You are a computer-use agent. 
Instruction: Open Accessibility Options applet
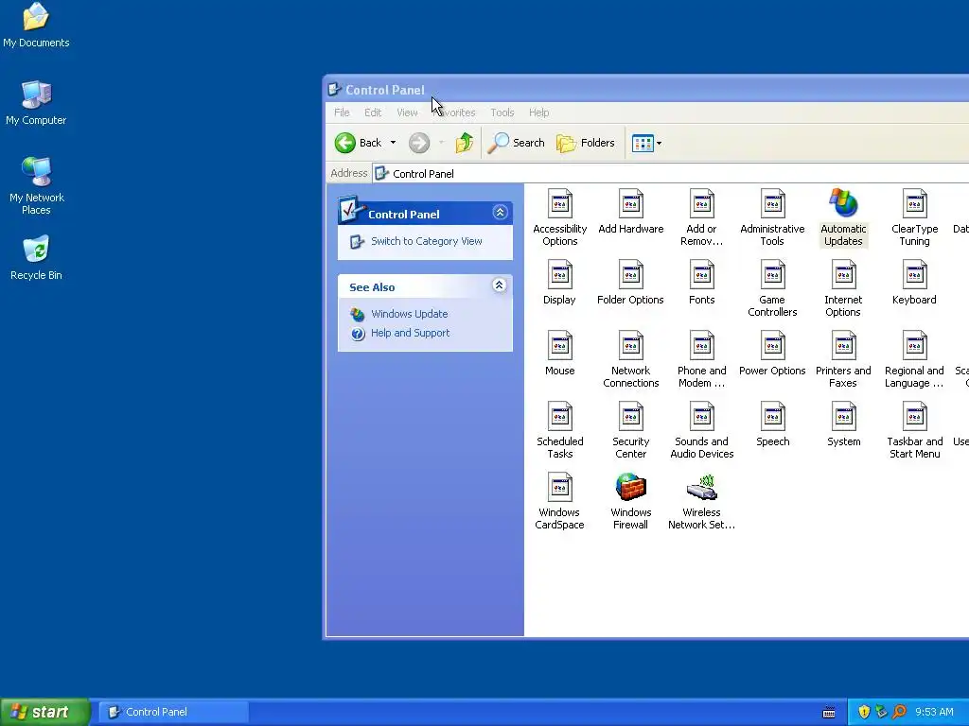point(559,217)
